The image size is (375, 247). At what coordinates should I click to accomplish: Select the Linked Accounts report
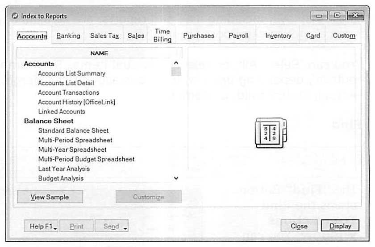[62, 112]
